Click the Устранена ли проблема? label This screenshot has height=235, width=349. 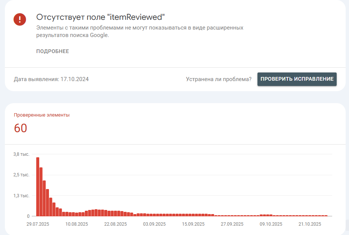219,79
